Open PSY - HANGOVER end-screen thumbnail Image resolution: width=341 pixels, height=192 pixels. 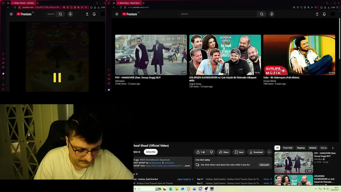[x=151, y=55]
